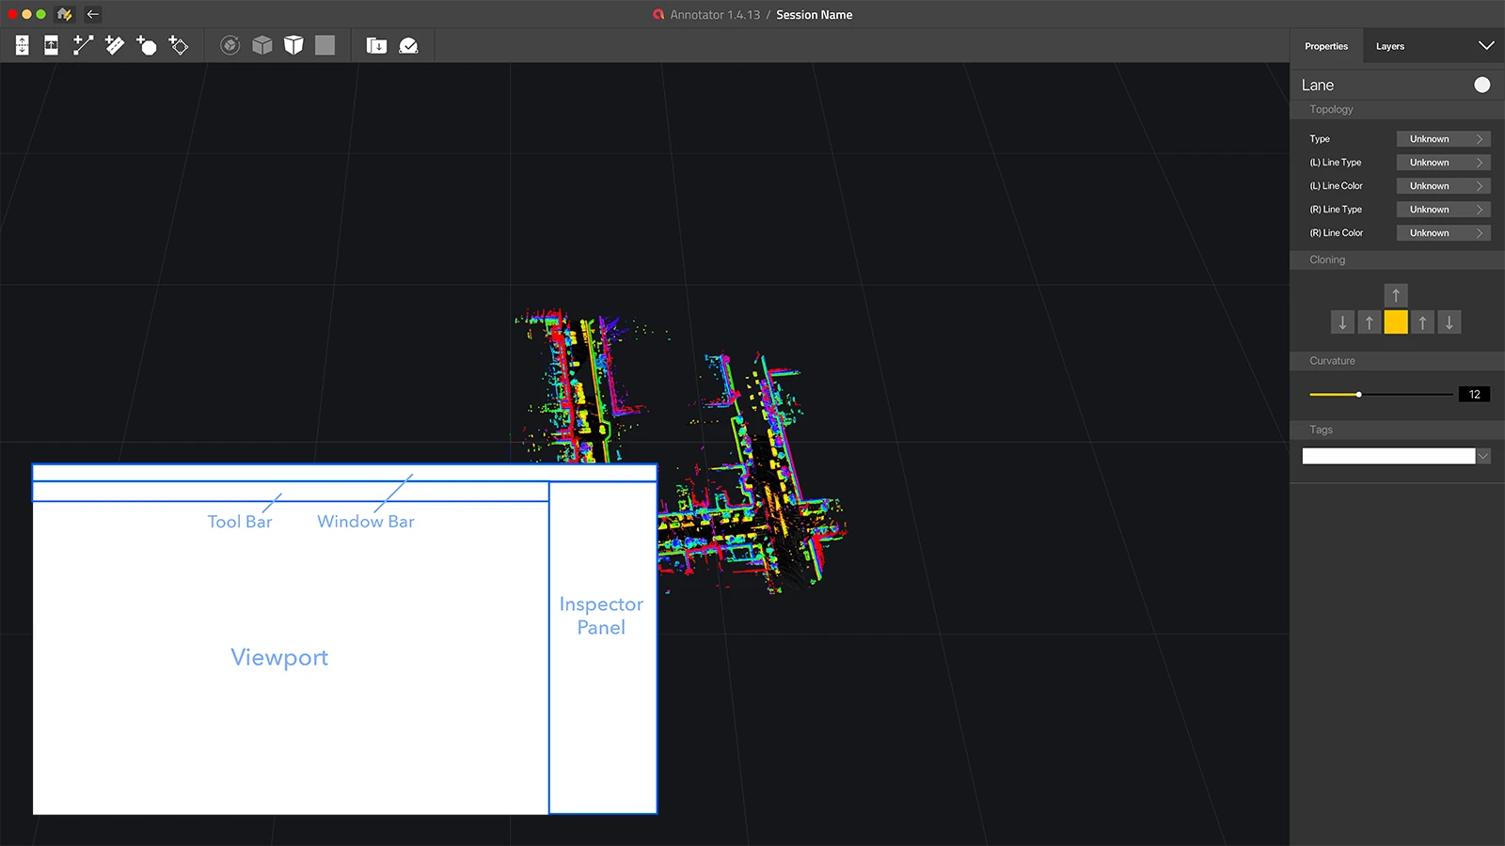
Task: Click the checkmark validate icon
Action: point(408,45)
